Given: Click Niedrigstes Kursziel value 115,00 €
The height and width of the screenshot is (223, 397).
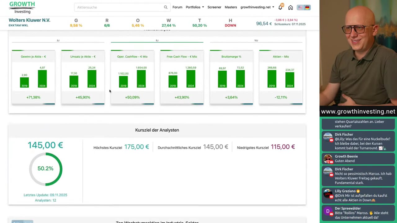Looking at the screenshot, I should pyautogui.click(x=283, y=147).
